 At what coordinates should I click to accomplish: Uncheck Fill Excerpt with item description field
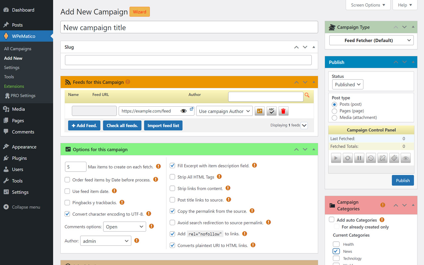coord(172,166)
